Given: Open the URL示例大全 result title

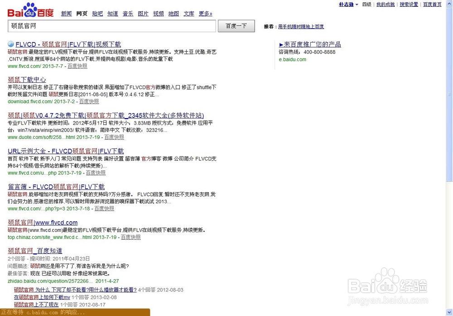Looking at the screenshot, I should [66, 151].
